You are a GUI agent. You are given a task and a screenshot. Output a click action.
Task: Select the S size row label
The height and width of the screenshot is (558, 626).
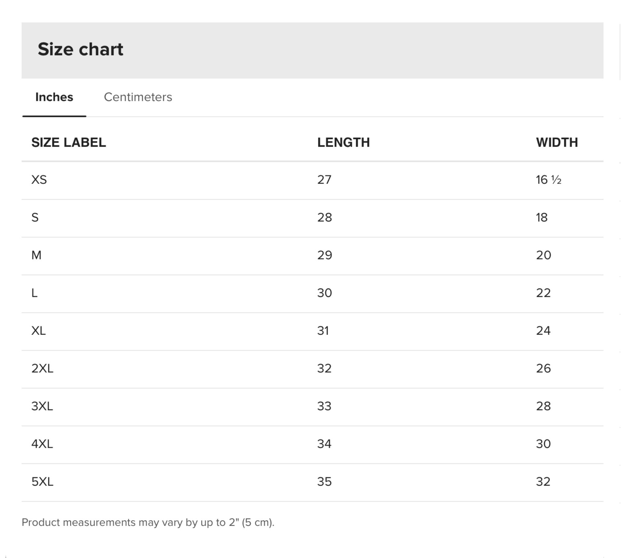35,217
